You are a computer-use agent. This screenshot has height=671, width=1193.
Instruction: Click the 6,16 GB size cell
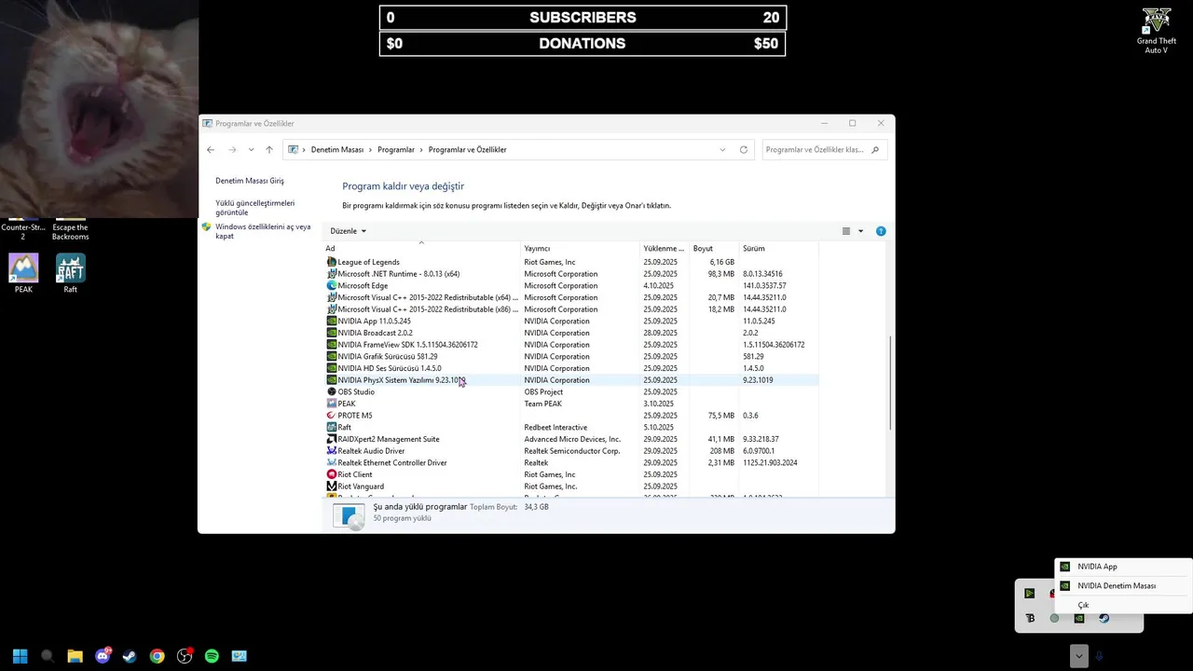(x=722, y=263)
